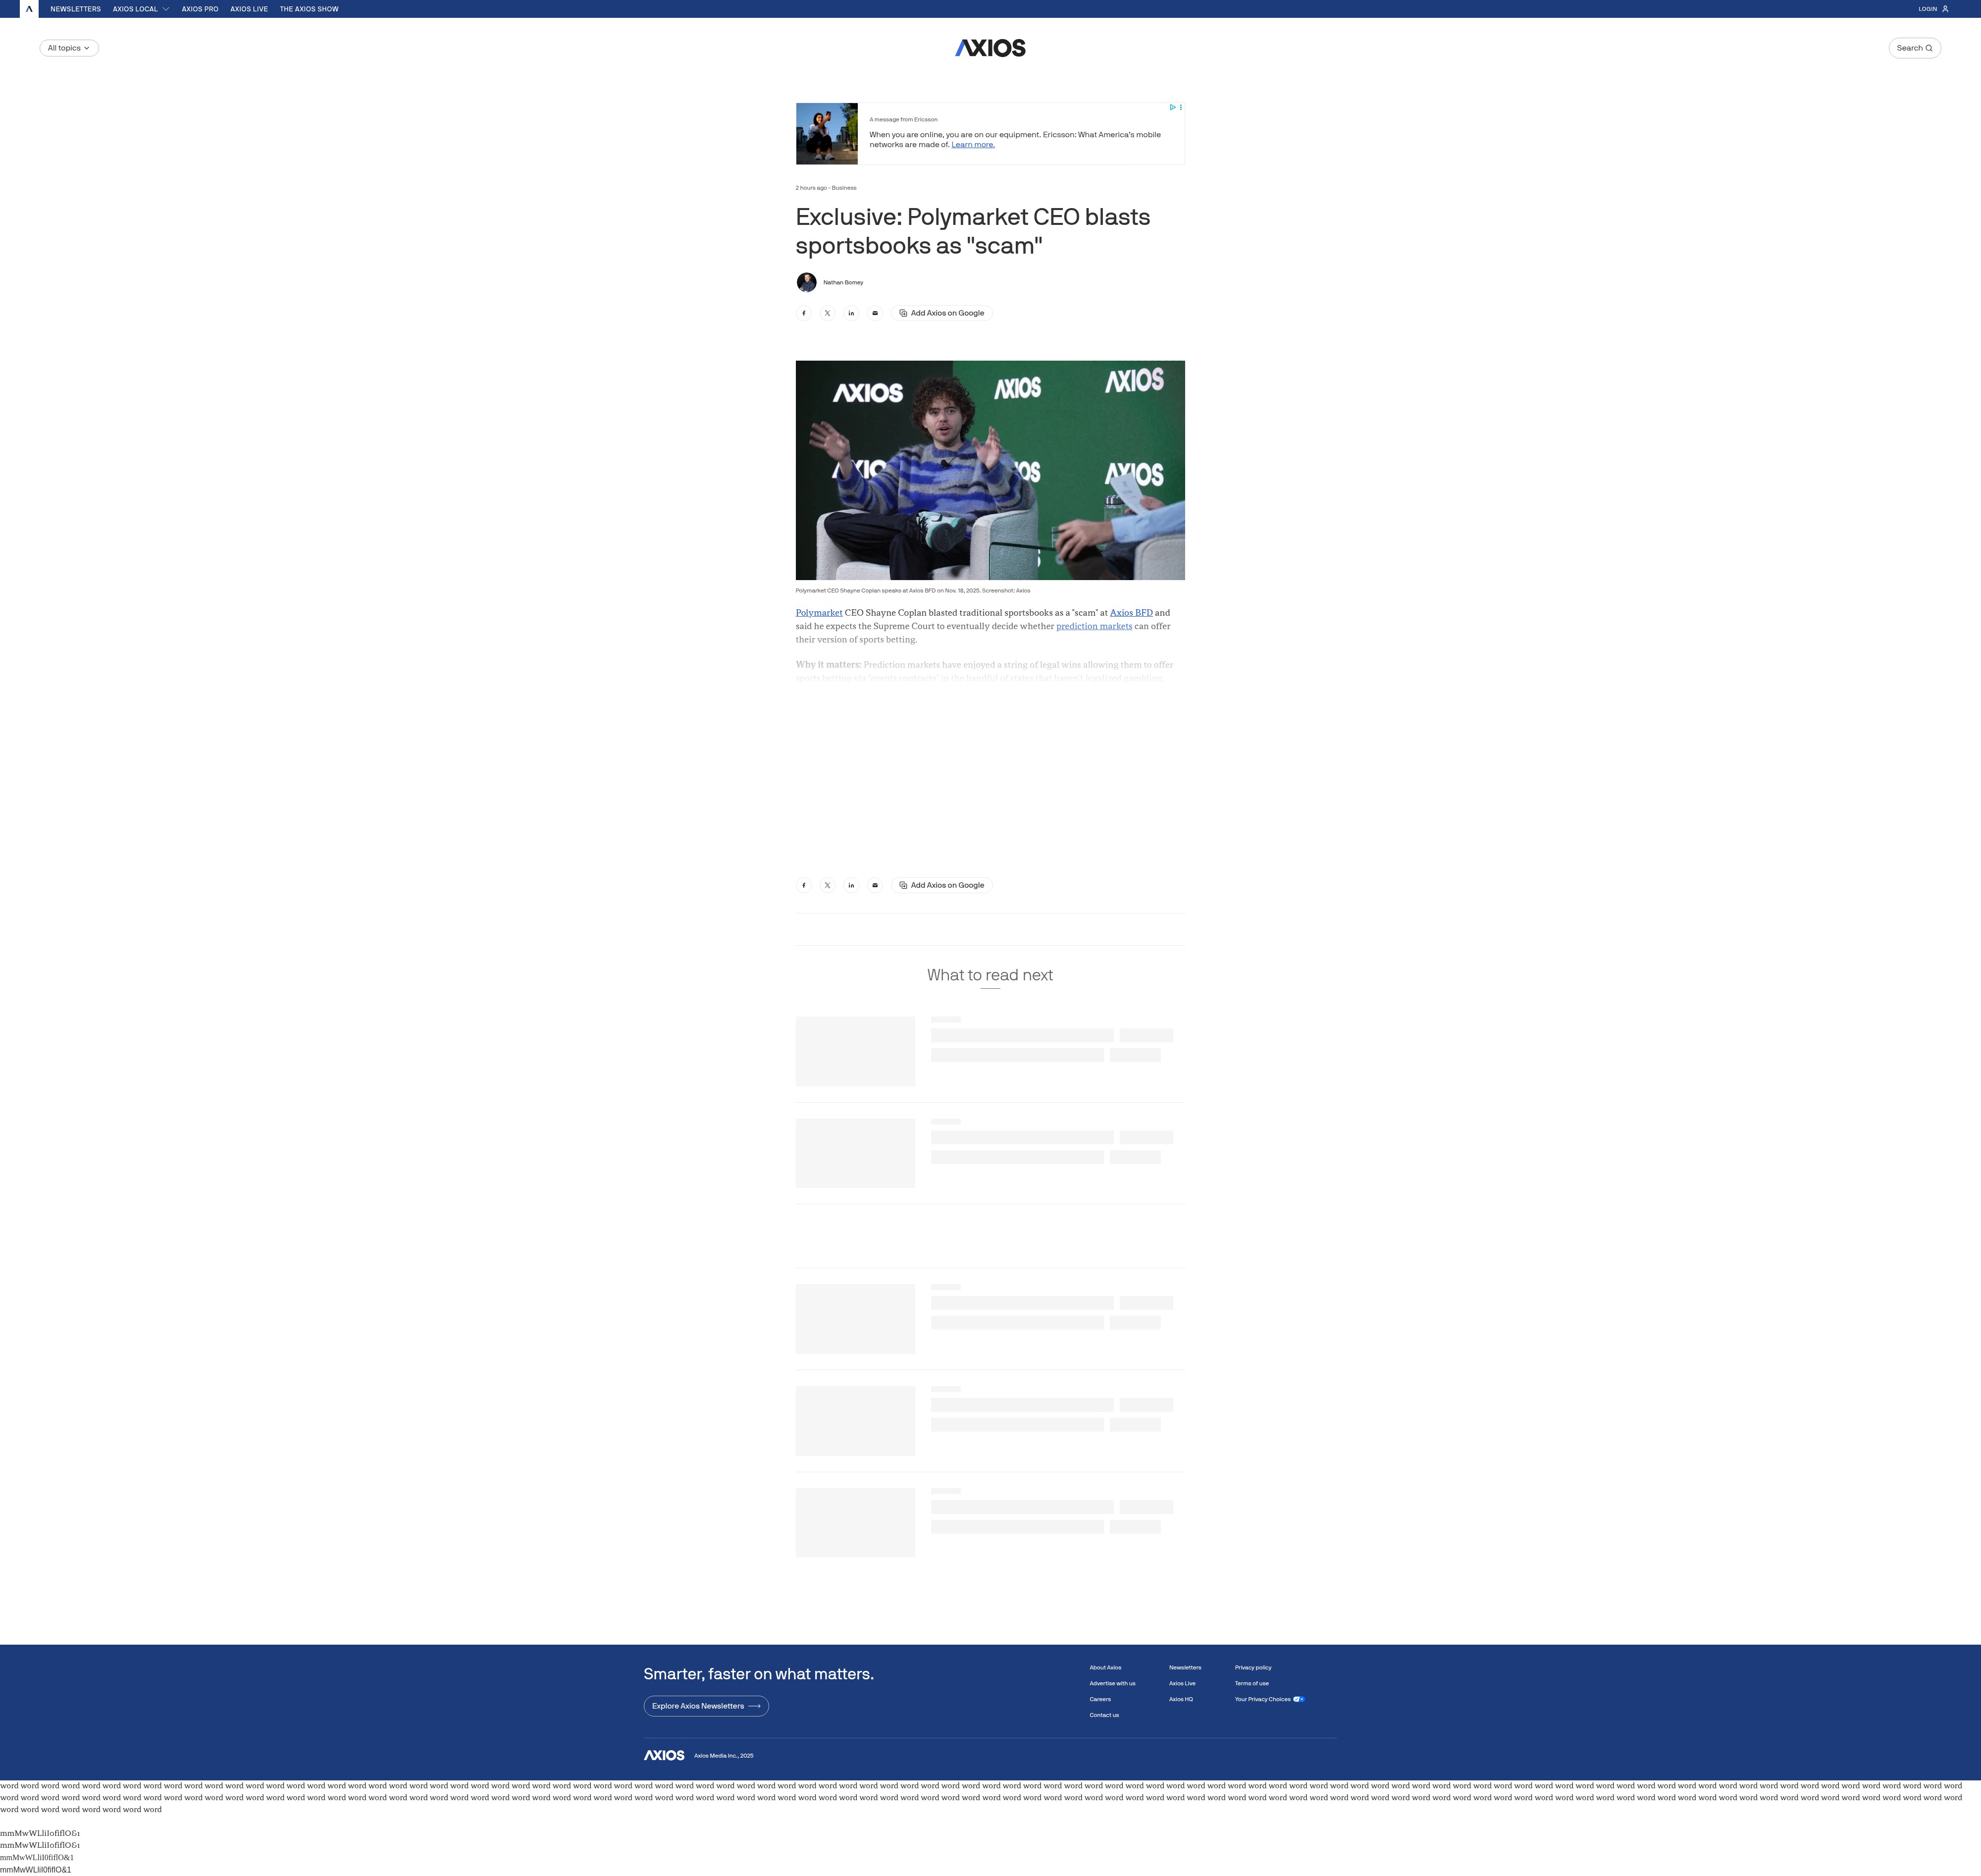Click the Login link with user icon
Viewport: 1981px width, 1876px height.
(1933, 9)
